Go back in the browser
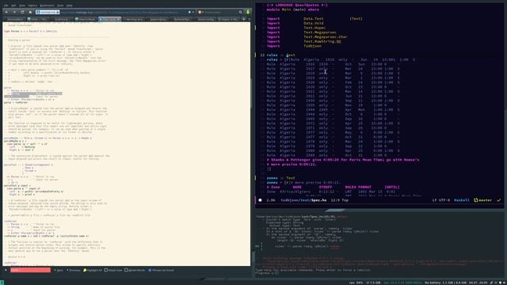 point(6,12)
